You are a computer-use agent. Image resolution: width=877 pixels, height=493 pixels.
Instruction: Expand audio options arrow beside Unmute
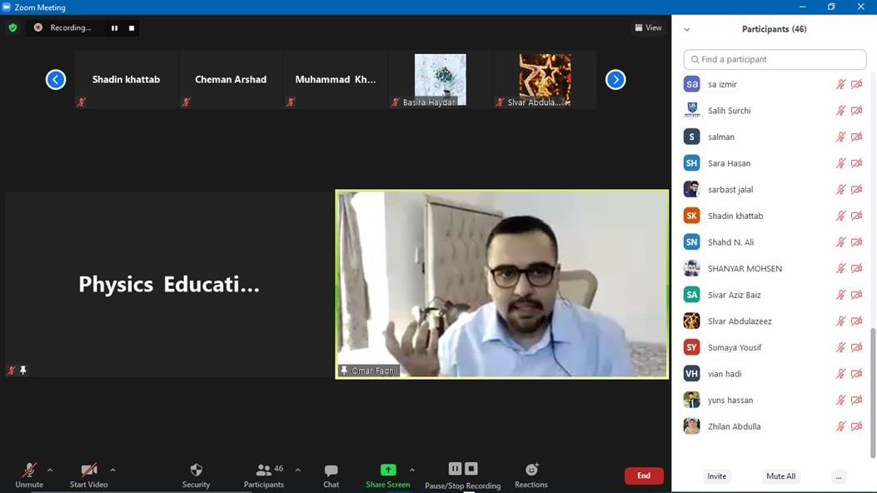tap(50, 470)
